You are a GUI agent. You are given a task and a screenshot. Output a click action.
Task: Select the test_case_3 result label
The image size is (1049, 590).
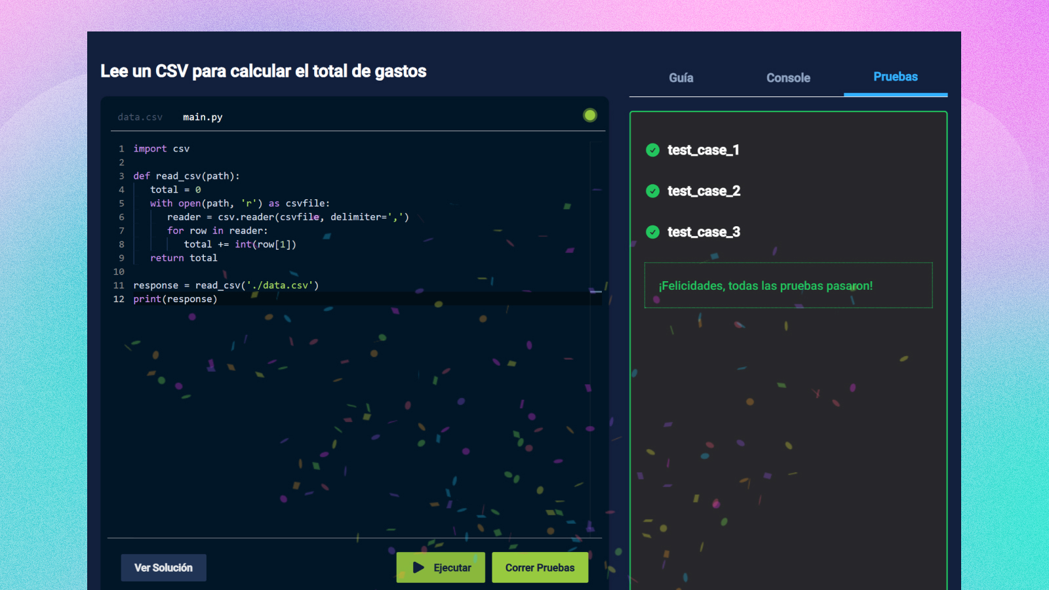[703, 232]
